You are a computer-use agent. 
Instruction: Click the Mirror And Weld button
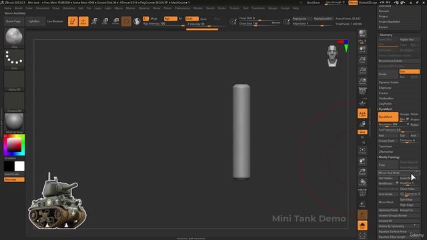coord(399,173)
